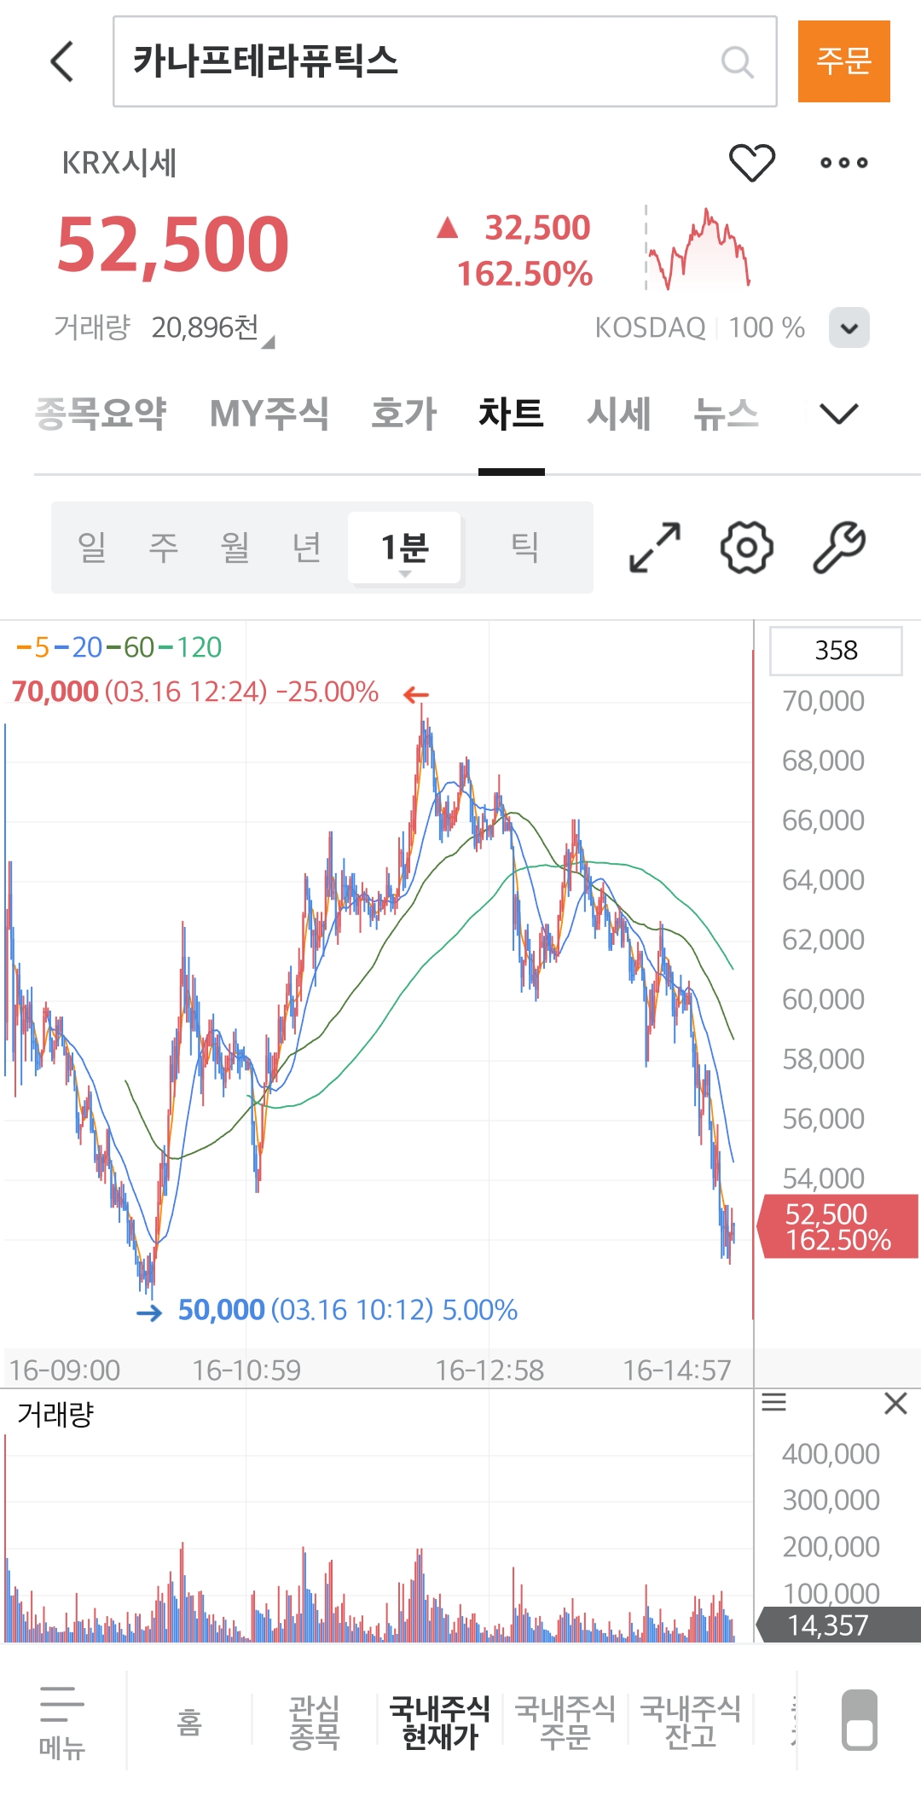Select the 일 daily chart period
This screenshot has width=921, height=1796.
click(x=92, y=547)
